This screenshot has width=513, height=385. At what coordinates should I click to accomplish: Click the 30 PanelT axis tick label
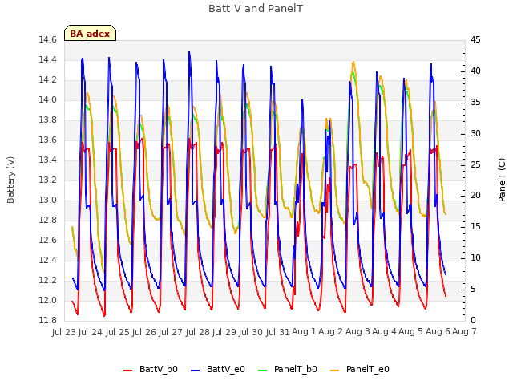[475, 134]
